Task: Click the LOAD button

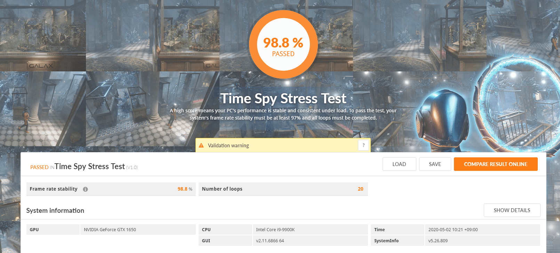Action: point(399,164)
